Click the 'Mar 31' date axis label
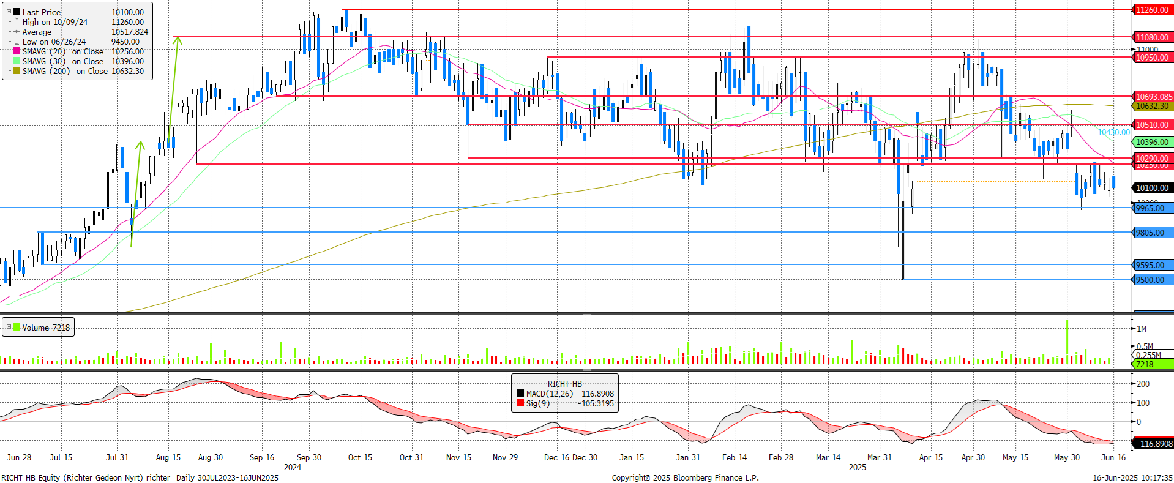 [880, 457]
